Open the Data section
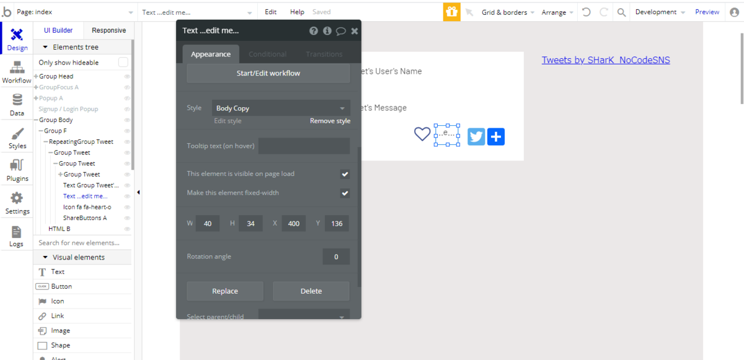This screenshot has height=360, width=744. click(17, 105)
